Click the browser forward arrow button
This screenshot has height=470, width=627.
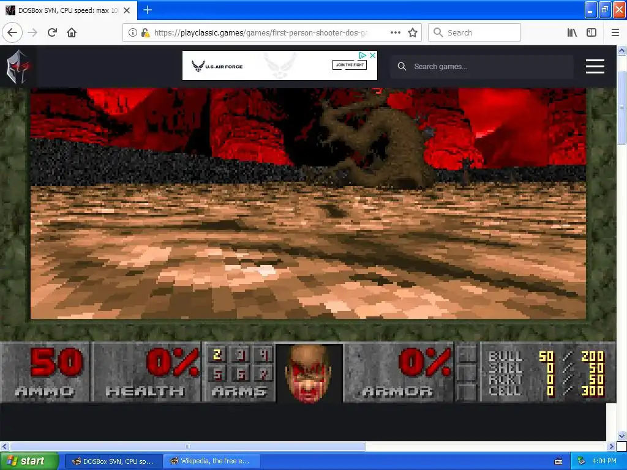32,32
